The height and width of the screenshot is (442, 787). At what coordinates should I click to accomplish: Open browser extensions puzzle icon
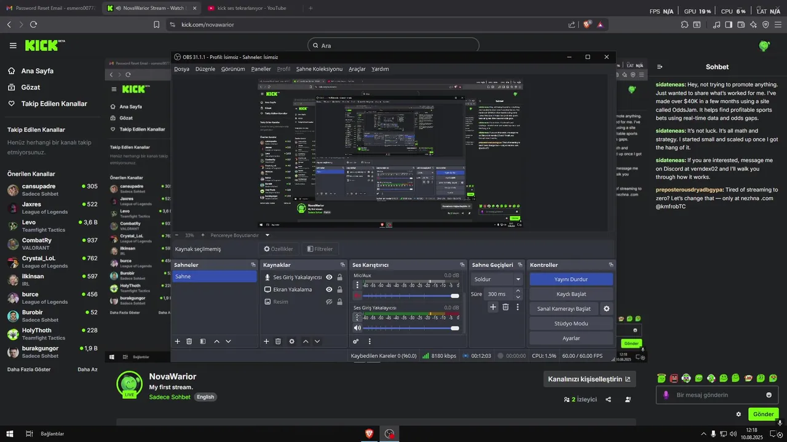pos(685,25)
